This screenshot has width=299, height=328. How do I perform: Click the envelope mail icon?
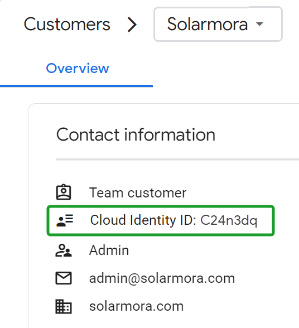pos(64,278)
